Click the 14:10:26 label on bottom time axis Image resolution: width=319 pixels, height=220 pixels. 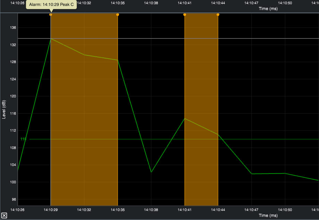click(x=17, y=210)
